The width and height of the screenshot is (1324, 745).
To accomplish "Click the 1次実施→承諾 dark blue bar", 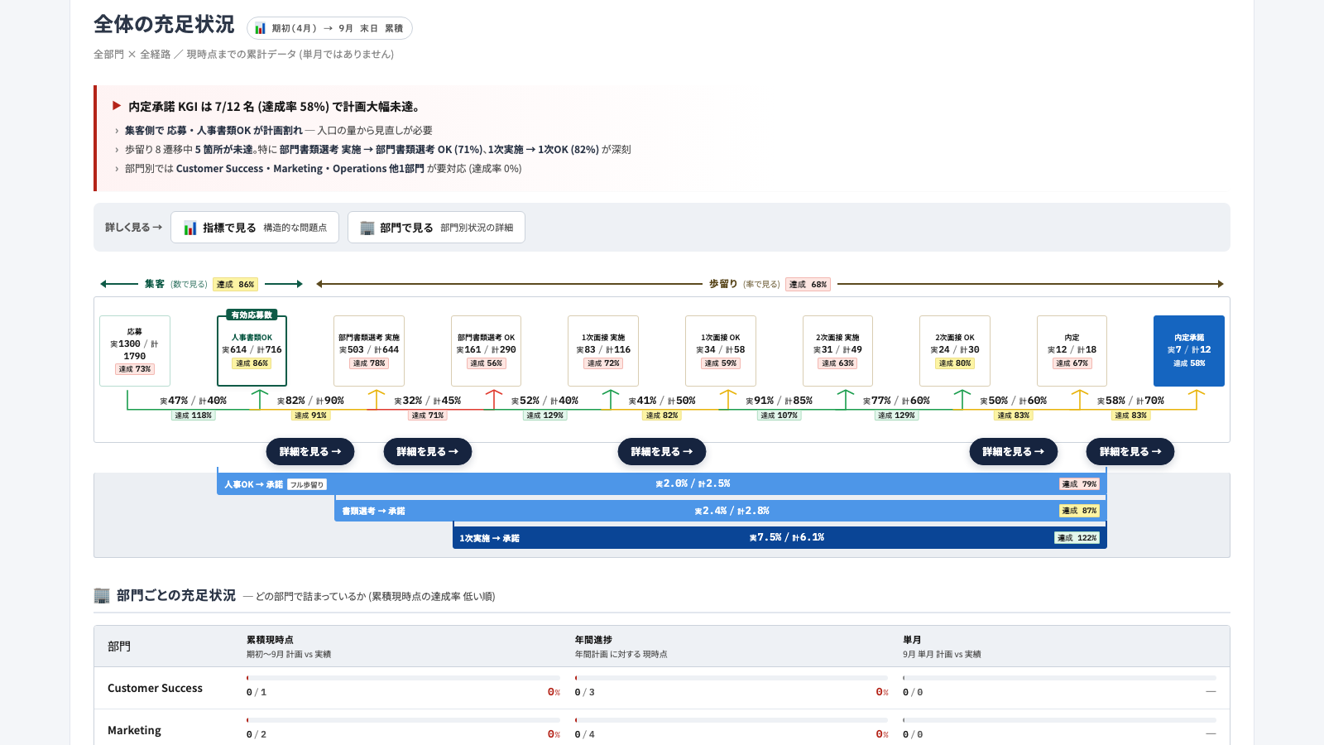I will tap(780, 537).
